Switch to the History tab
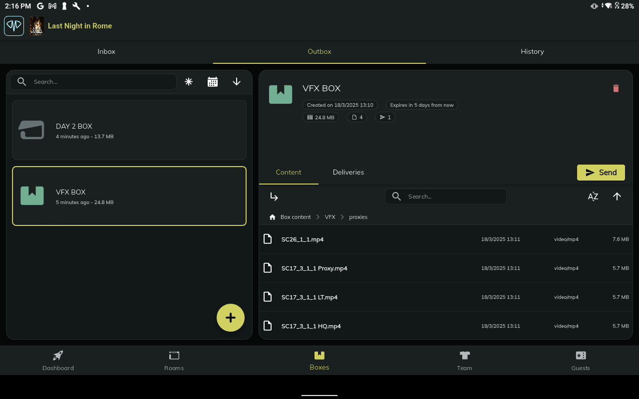 pos(532,51)
